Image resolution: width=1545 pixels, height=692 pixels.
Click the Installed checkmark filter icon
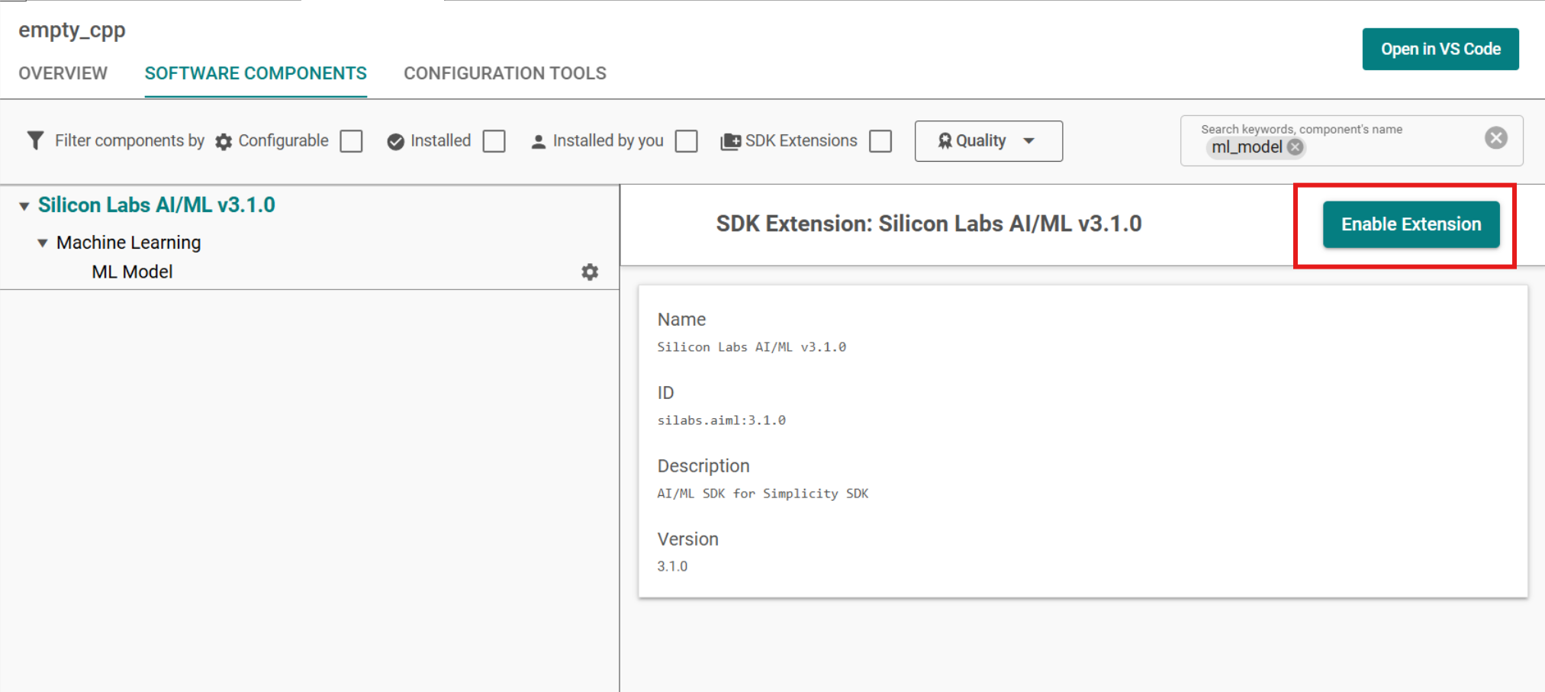395,142
